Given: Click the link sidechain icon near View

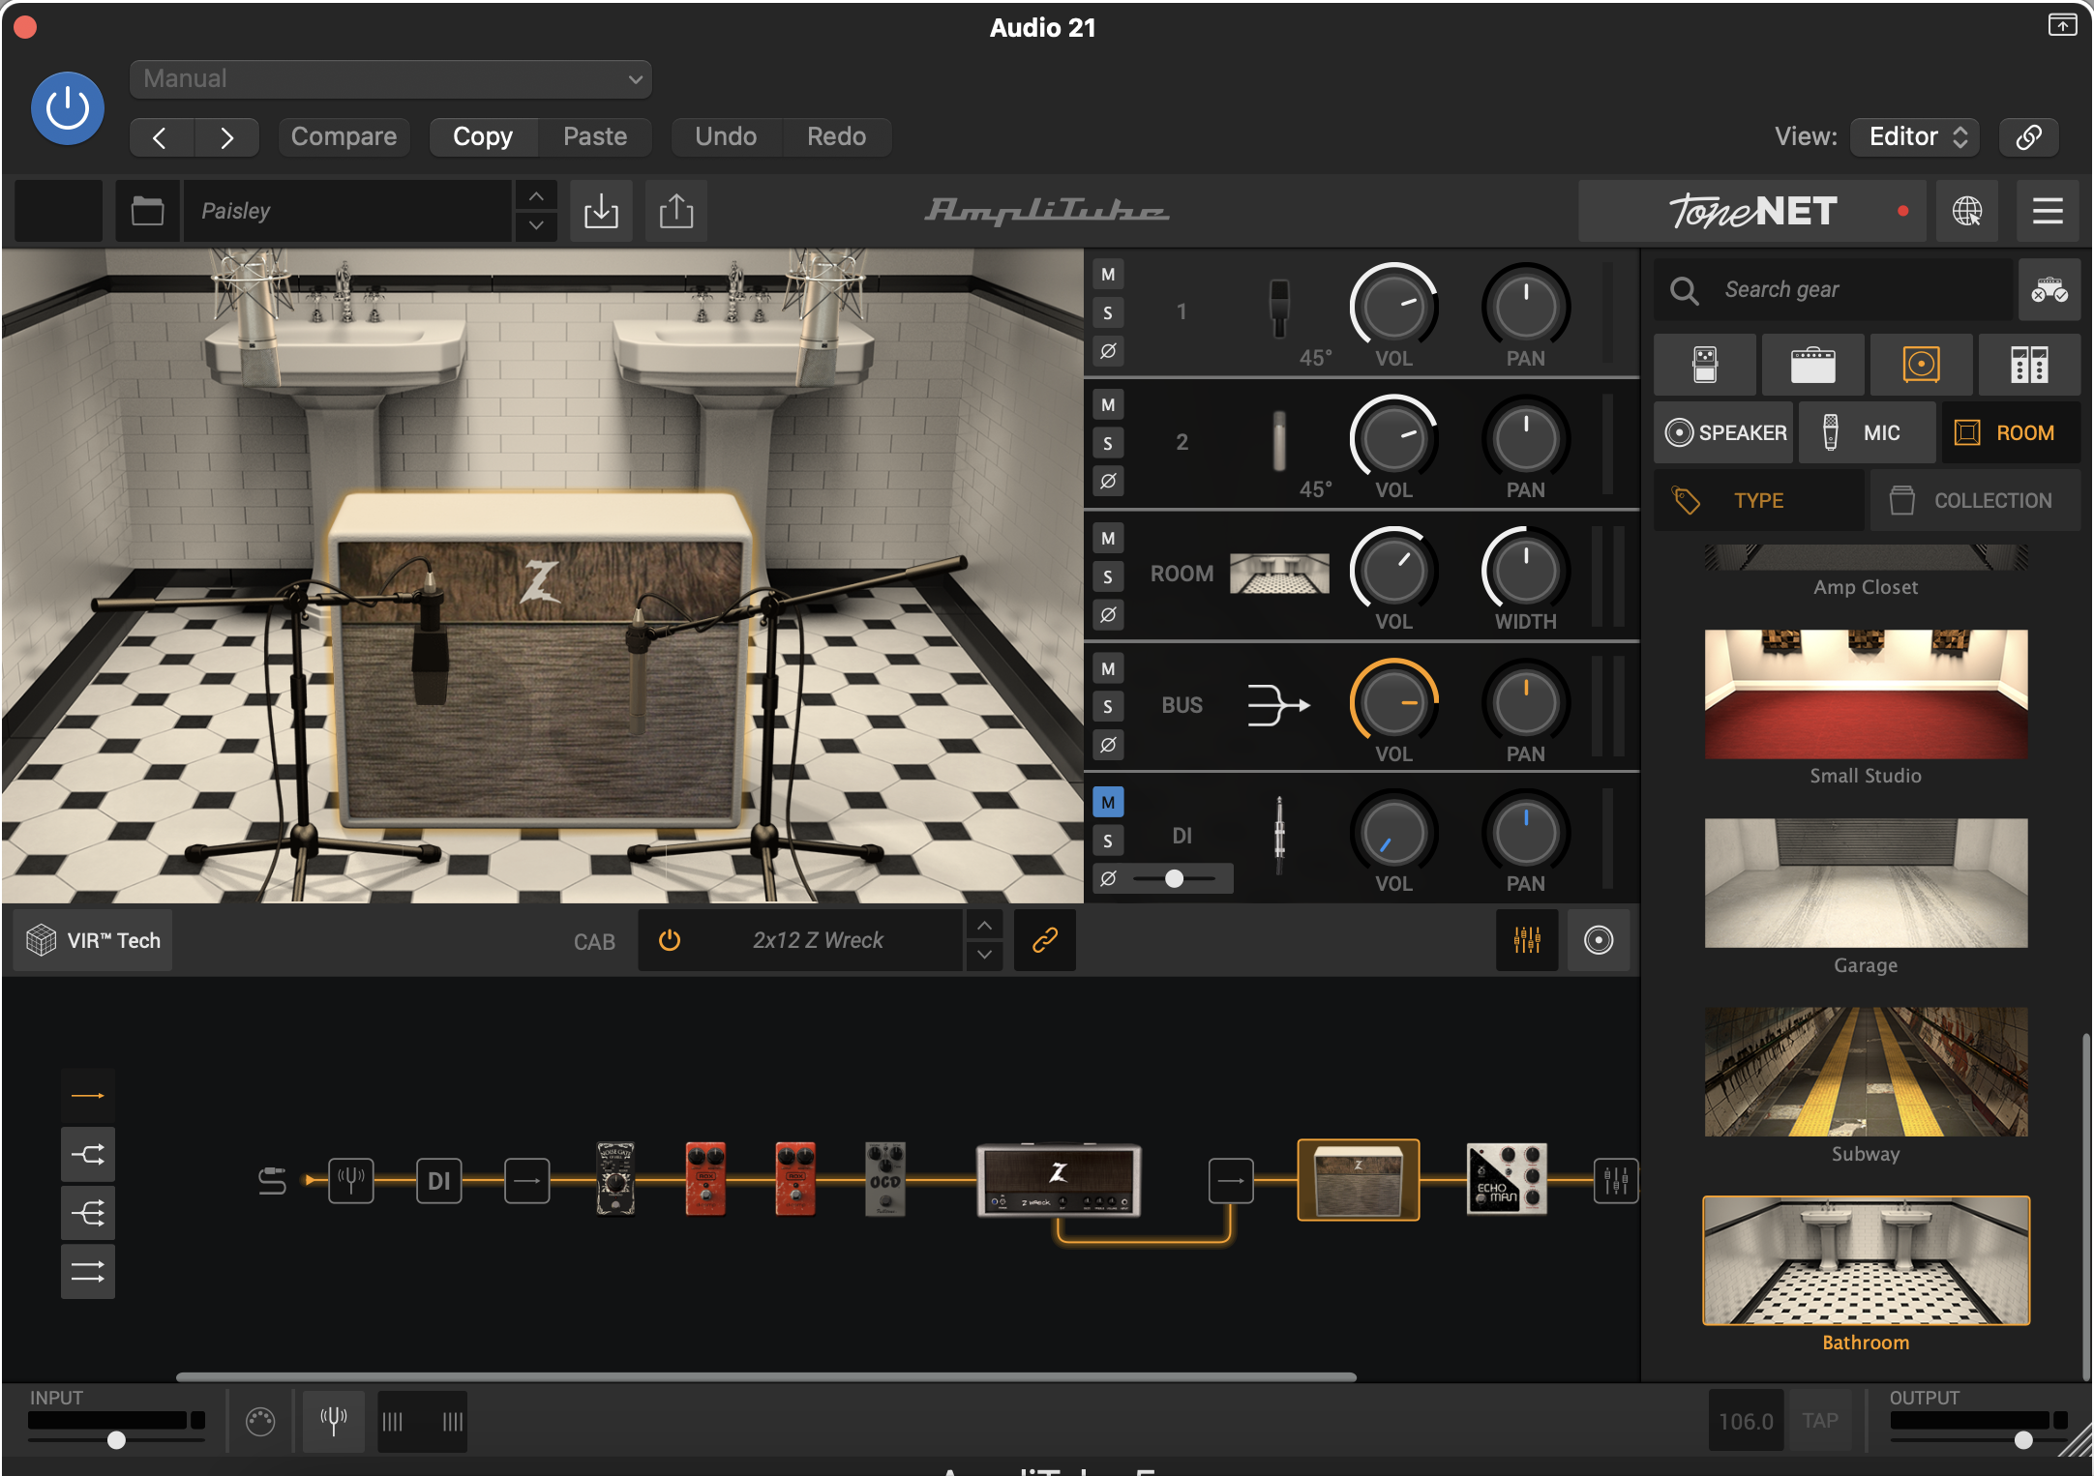Looking at the screenshot, I should coord(2028,136).
